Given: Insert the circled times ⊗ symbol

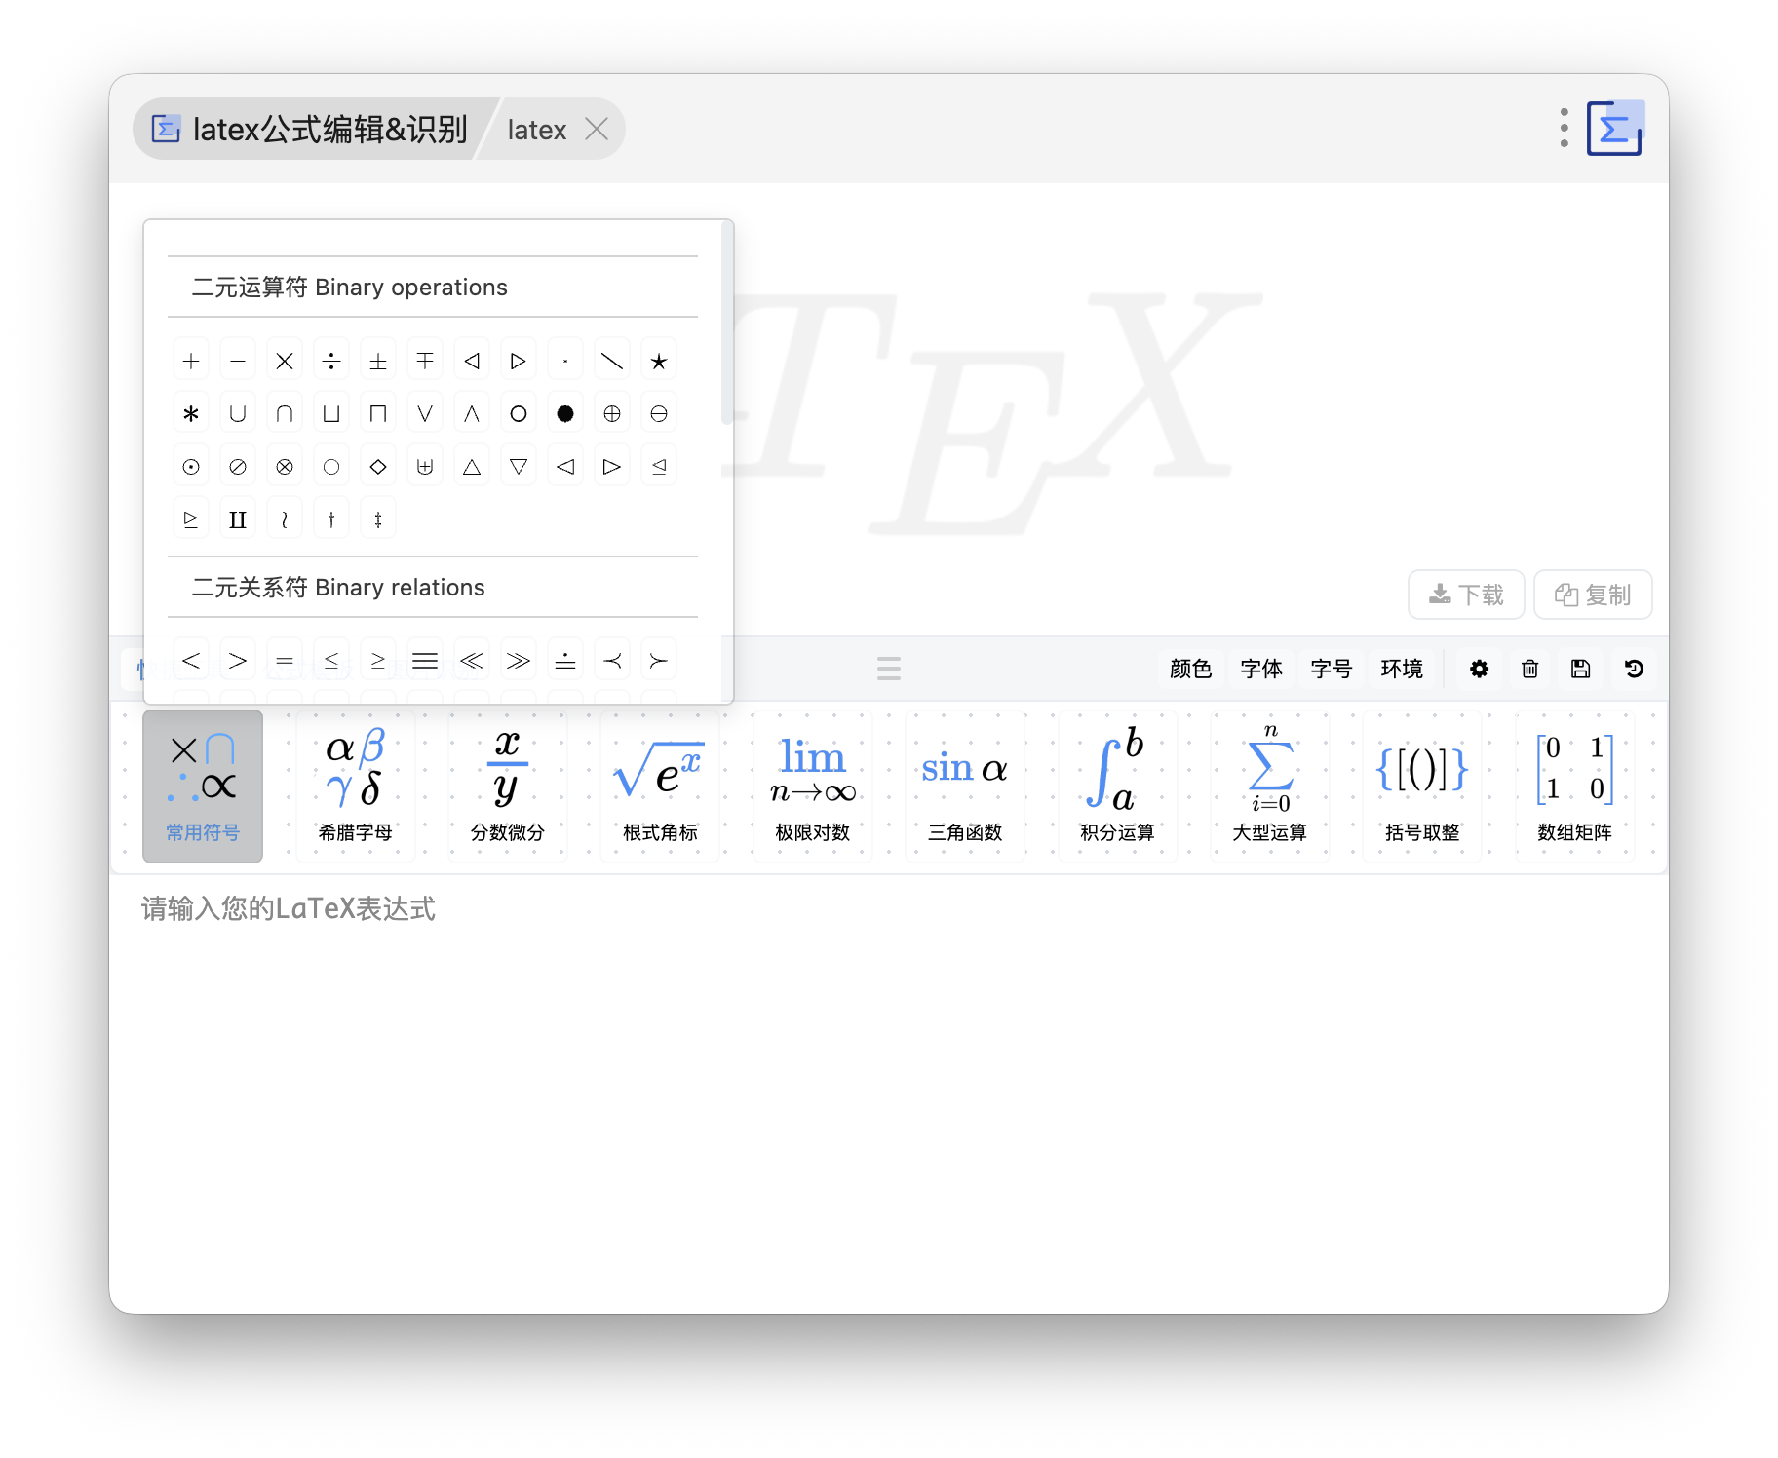Looking at the screenshot, I should point(285,467).
